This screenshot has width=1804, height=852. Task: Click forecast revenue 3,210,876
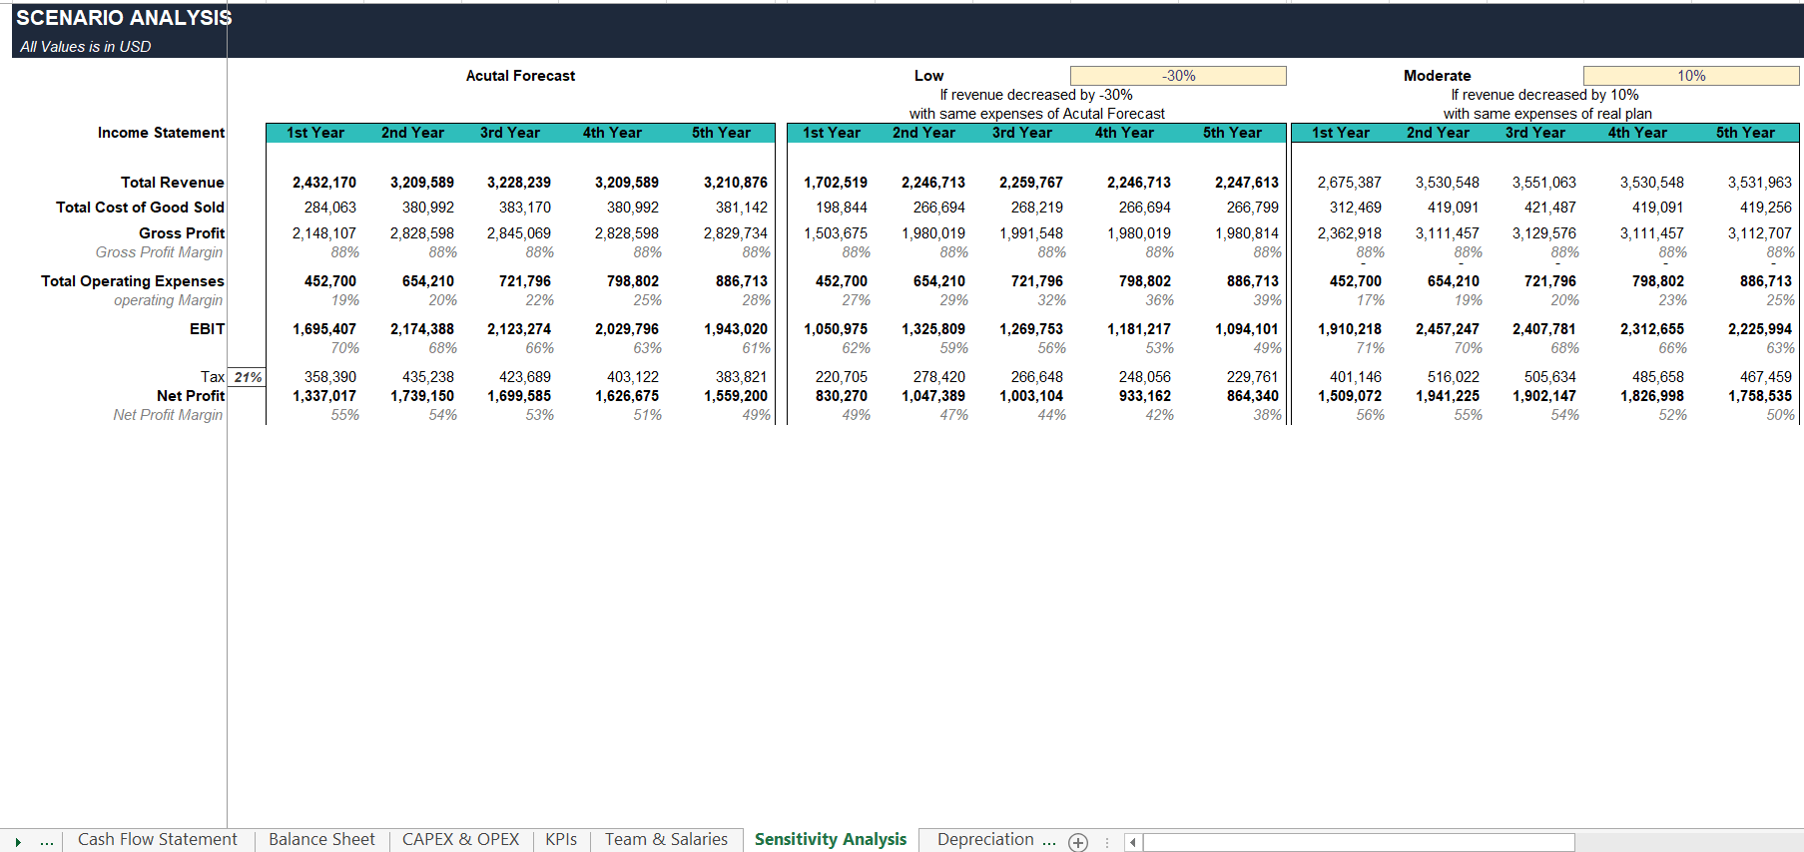click(735, 183)
